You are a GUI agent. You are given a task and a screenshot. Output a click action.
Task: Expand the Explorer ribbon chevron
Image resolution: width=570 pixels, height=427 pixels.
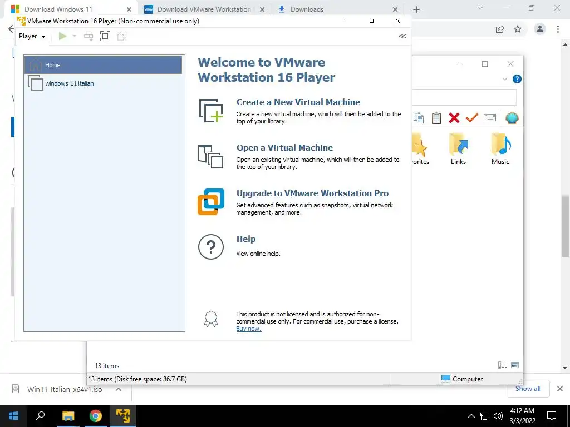pyautogui.click(x=504, y=79)
